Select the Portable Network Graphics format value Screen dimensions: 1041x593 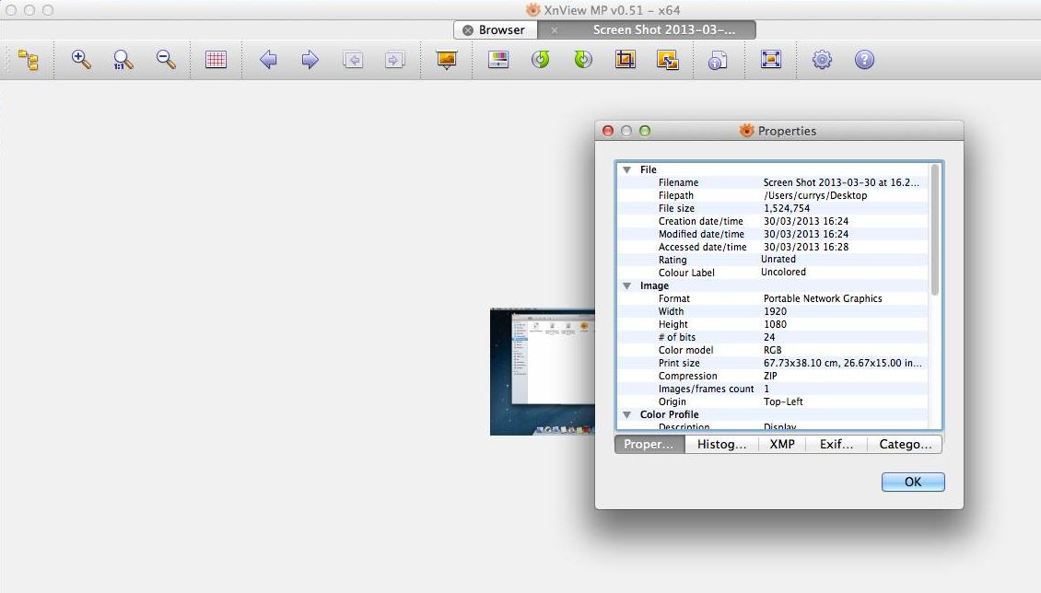823,298
